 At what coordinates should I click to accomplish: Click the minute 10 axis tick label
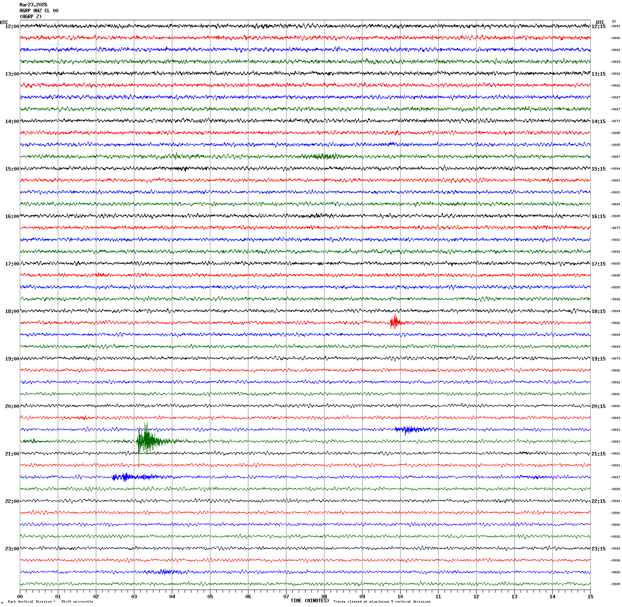[400, 597]
